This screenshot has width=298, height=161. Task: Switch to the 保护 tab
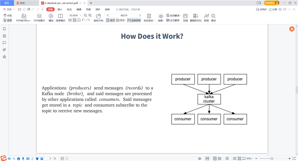(98, 9)
